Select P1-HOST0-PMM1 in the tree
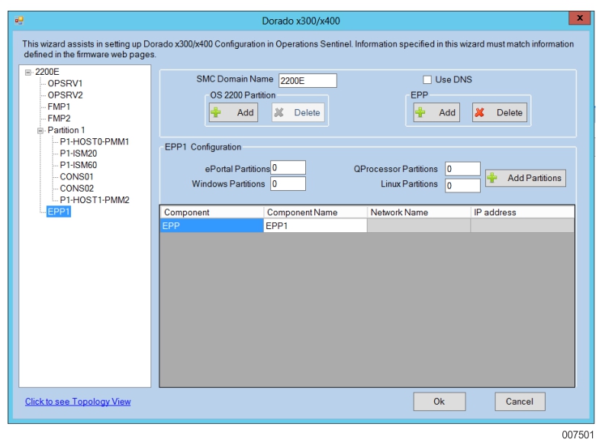The image size is (602, 446). pos(95,142)
